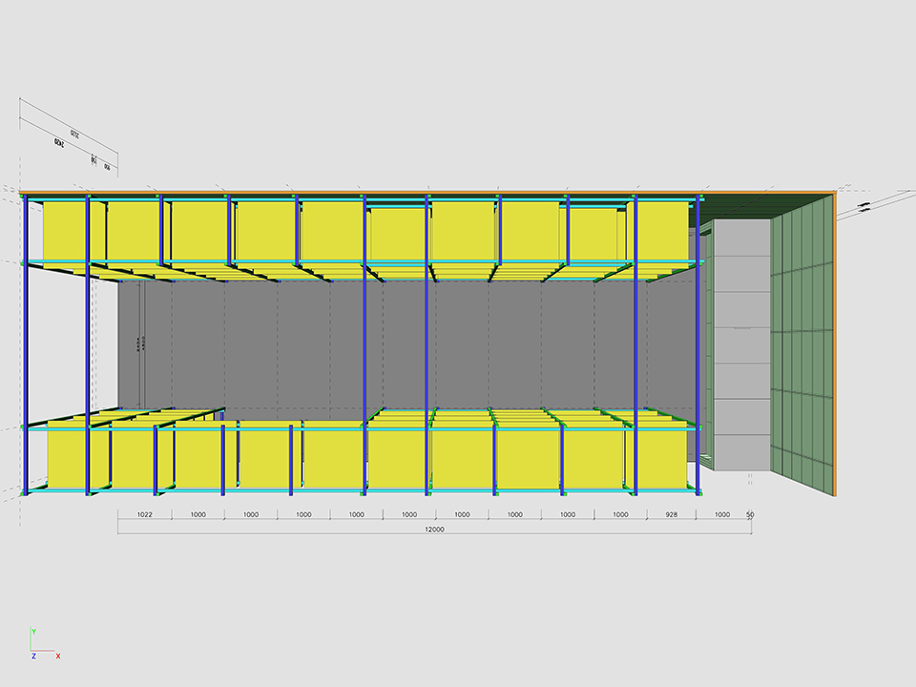
Task: Select the 928 dimension label
Action: pos(669,514)
